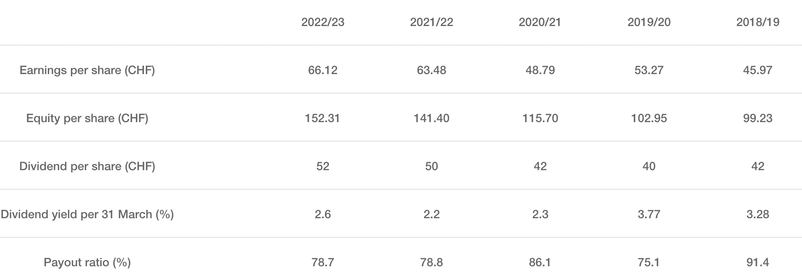802x278 pixels.
Task: Click the Equity per share (CHF) label
Action: pyautogui.click(x=87, y=118)
